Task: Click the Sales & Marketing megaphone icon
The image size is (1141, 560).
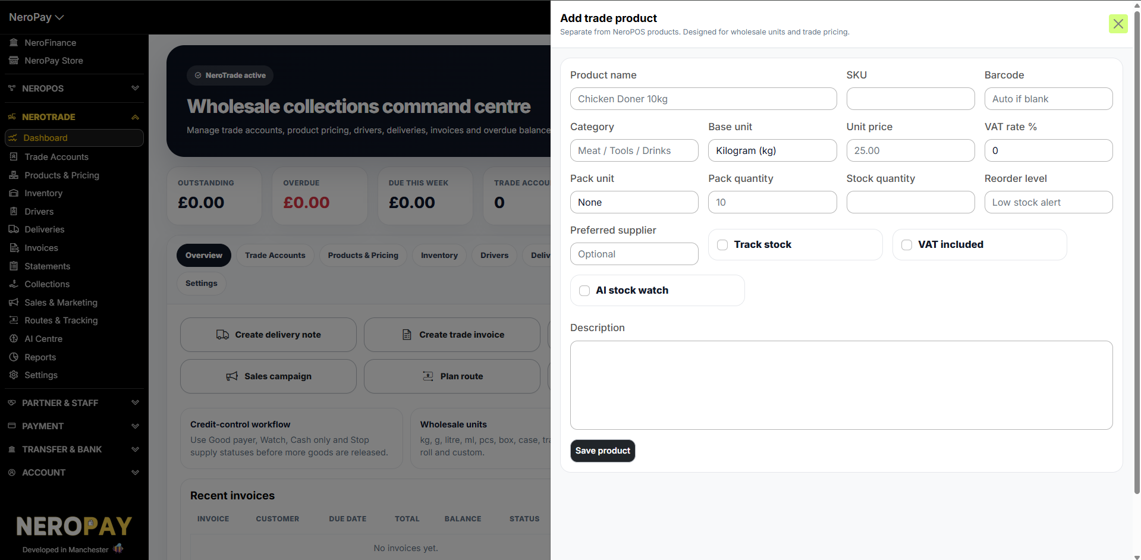Action: [x=14, y=303]
